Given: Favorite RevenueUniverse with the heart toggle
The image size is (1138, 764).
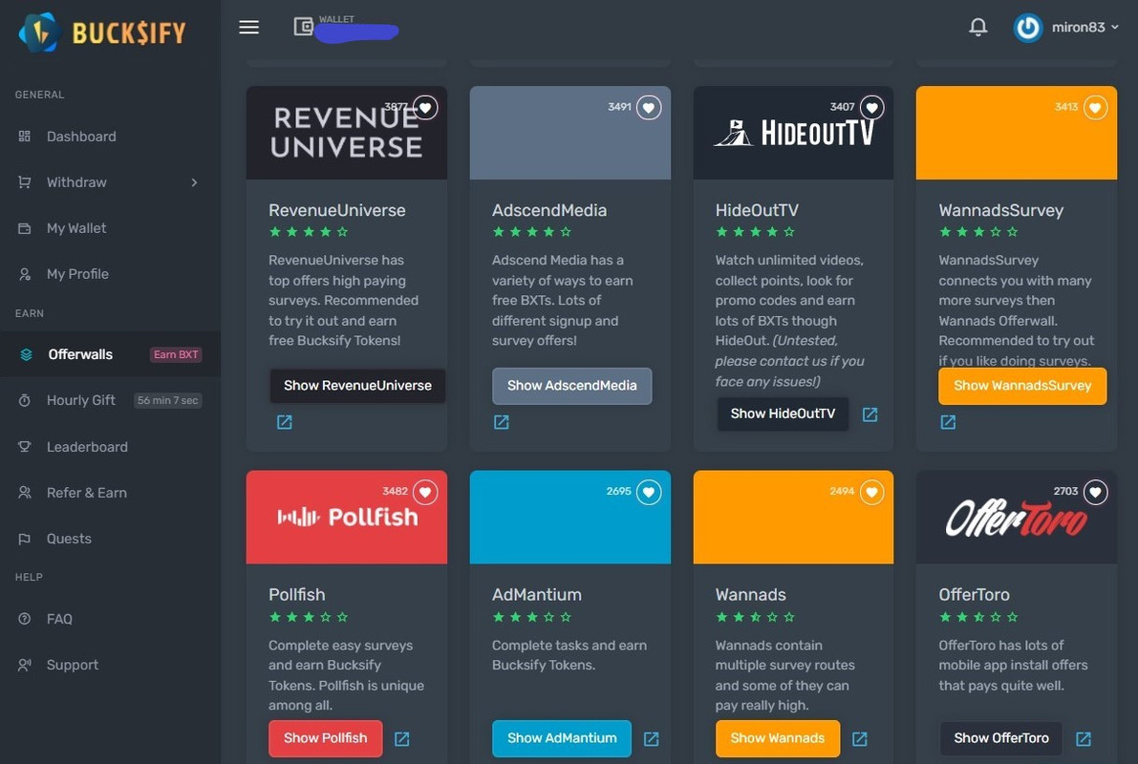Looking at the screenshot, I should click(x=425, y=108).
